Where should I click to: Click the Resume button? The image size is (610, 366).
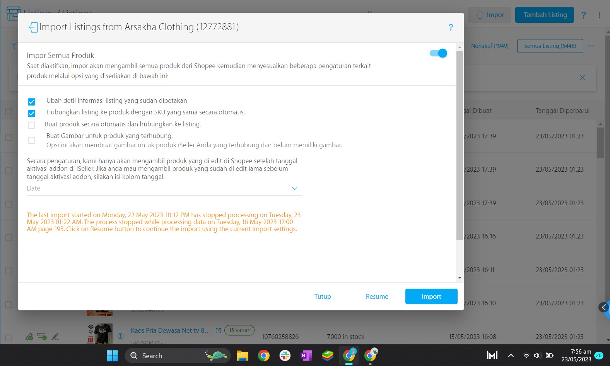click(377, 296)
